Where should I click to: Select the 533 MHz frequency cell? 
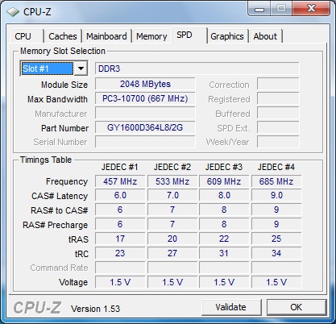pos(172,181)
